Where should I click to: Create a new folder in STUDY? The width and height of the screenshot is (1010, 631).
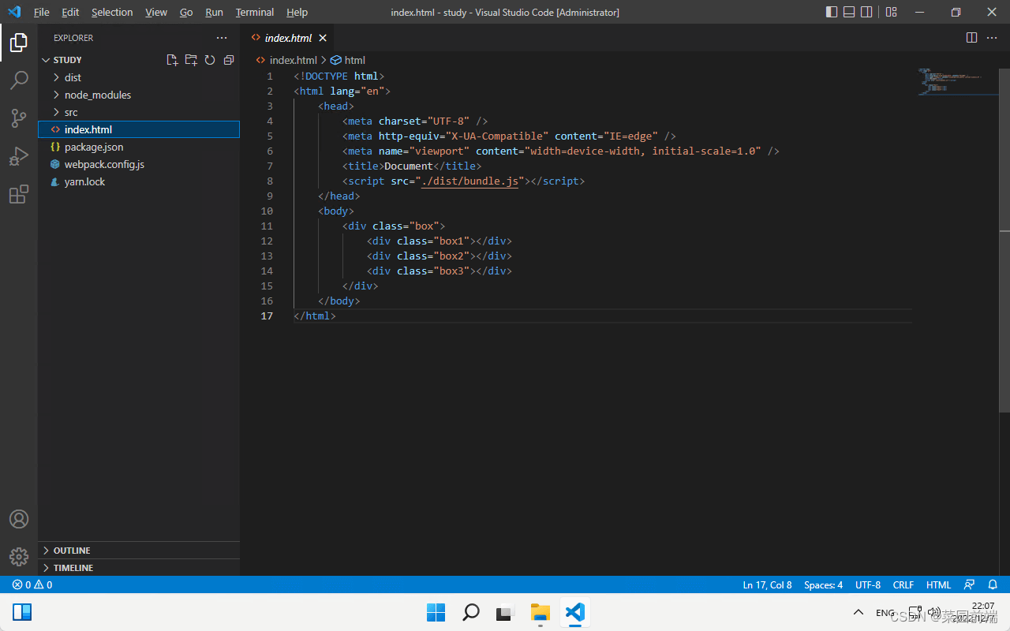pyautogui.click(x=191, y=60)
